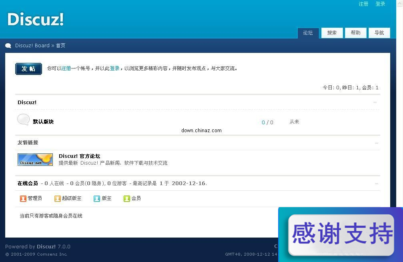
Task: Click 登录 link in the welcome message
Action: tap(114, 69)
